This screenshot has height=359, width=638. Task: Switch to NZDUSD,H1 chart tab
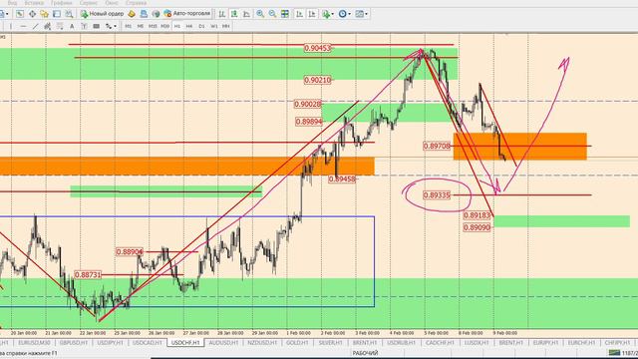(x=262, y=343)
